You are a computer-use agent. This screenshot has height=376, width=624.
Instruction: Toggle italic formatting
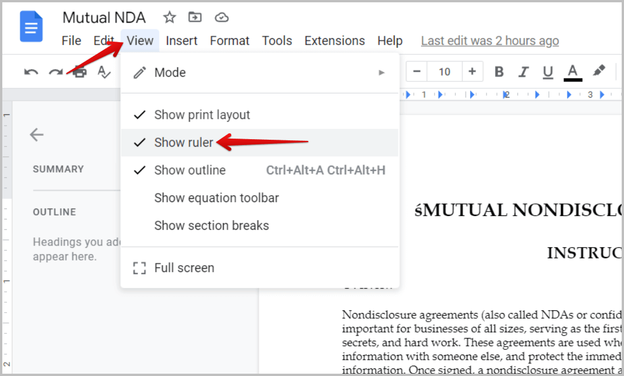(523, 72)
